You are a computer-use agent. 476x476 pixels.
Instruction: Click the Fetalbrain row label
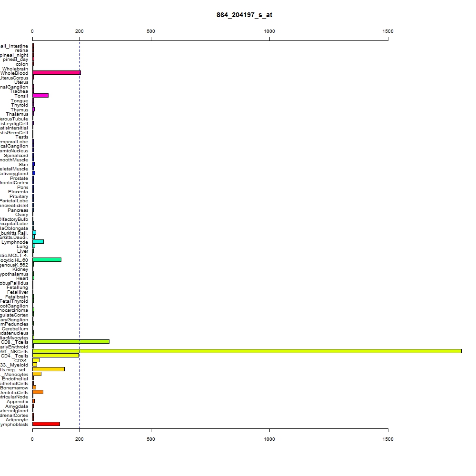coord(17,297)
